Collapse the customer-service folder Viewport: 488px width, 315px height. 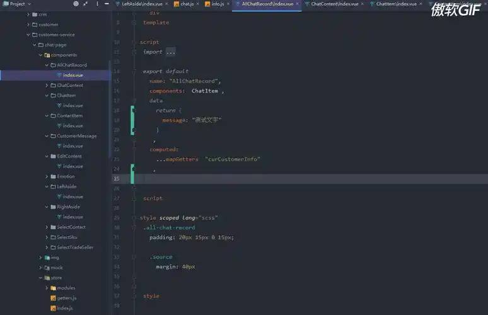coord(28,35)
